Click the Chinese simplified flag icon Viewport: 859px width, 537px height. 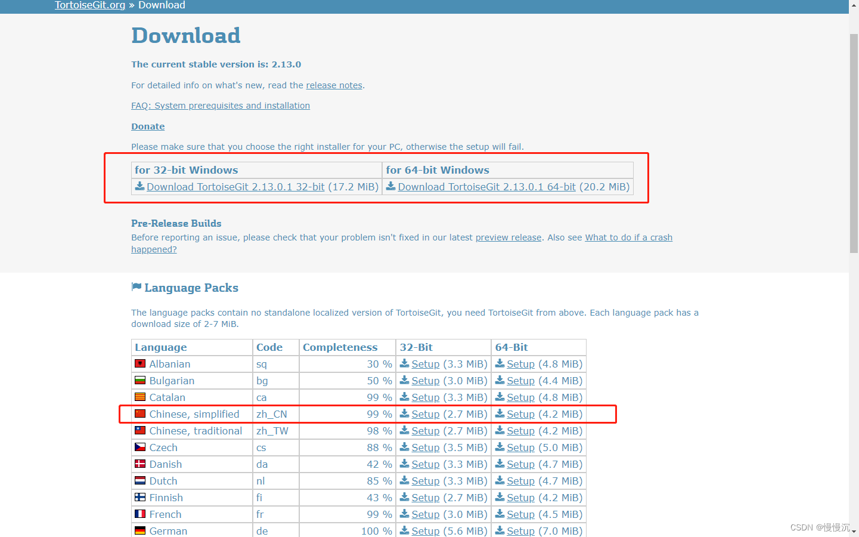point(140,413)
